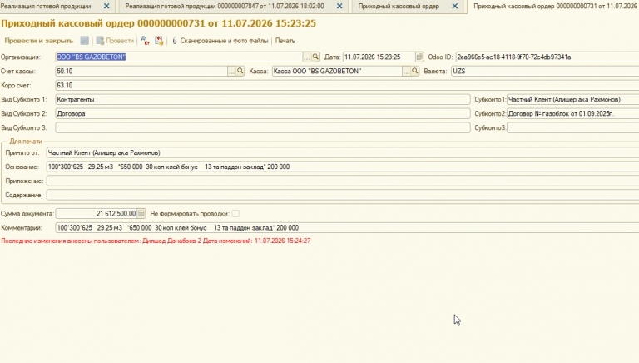Open the calculator for Сумма документа

(141, 214)
